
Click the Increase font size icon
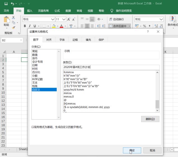(69, 19)
